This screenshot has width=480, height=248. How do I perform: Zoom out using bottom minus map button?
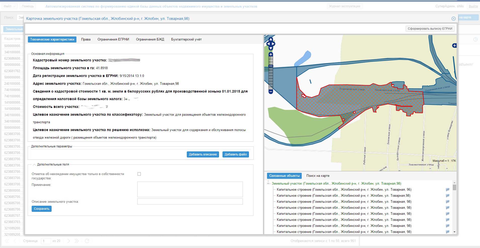pyautogui.click(x=271, y=92)
